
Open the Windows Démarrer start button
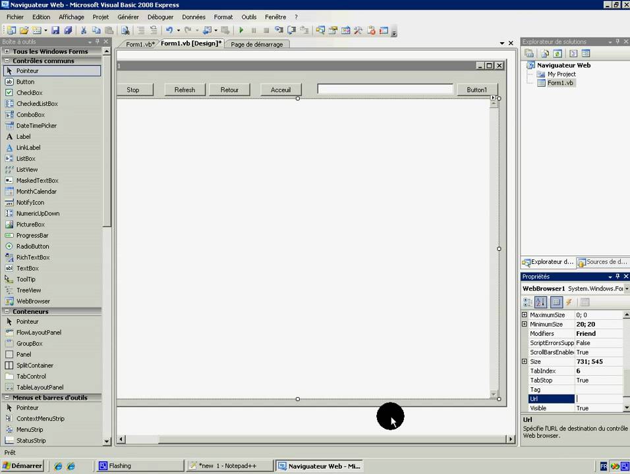coord(22,465)
